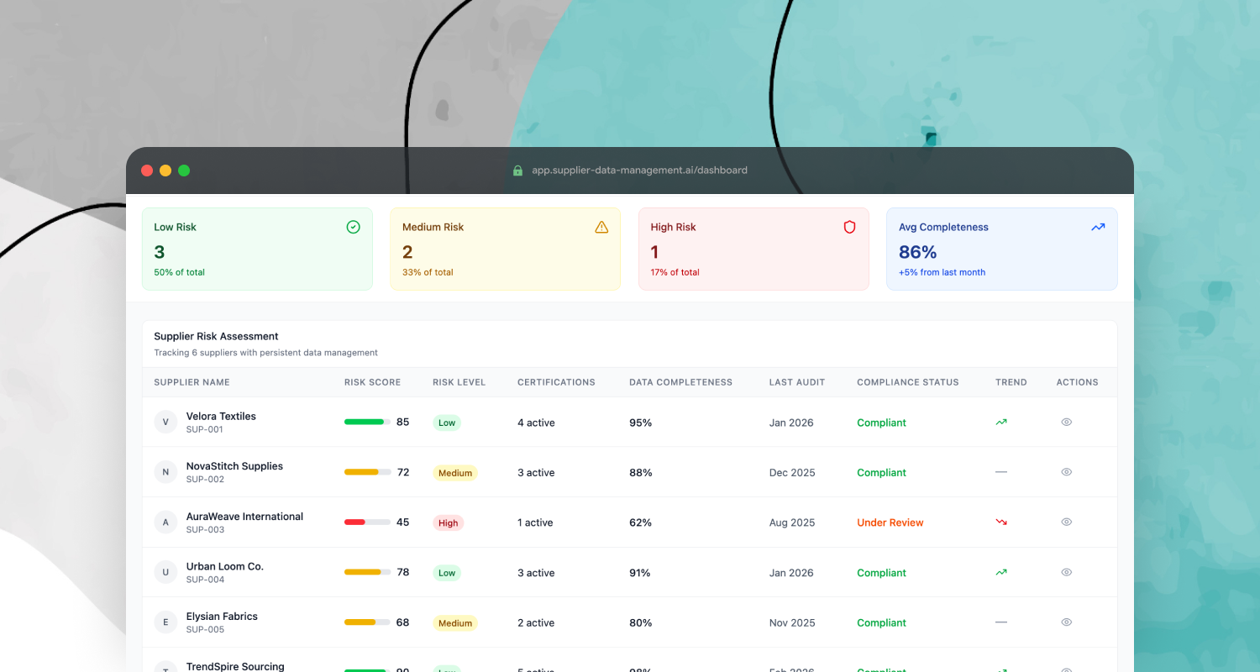View details eye icon for Urban Loom Co.
Viewport: 1260px width, 672px height.
click(1067, 572)
